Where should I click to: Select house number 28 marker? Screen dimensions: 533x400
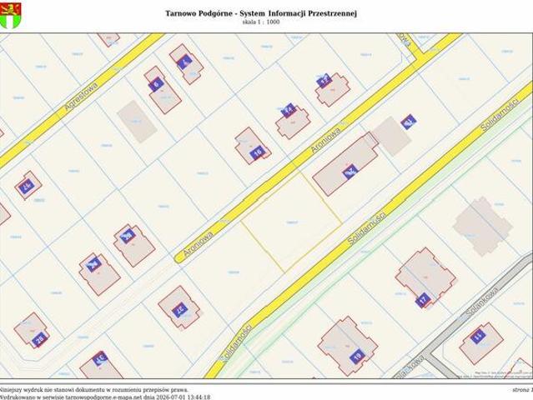click(40, 339)
